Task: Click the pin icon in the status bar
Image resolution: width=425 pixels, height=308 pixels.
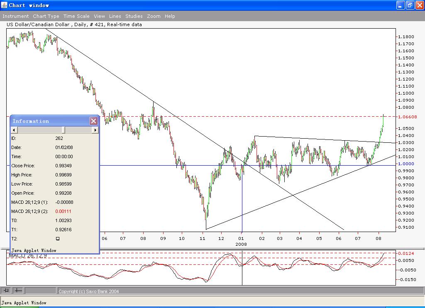Action: 6,291
